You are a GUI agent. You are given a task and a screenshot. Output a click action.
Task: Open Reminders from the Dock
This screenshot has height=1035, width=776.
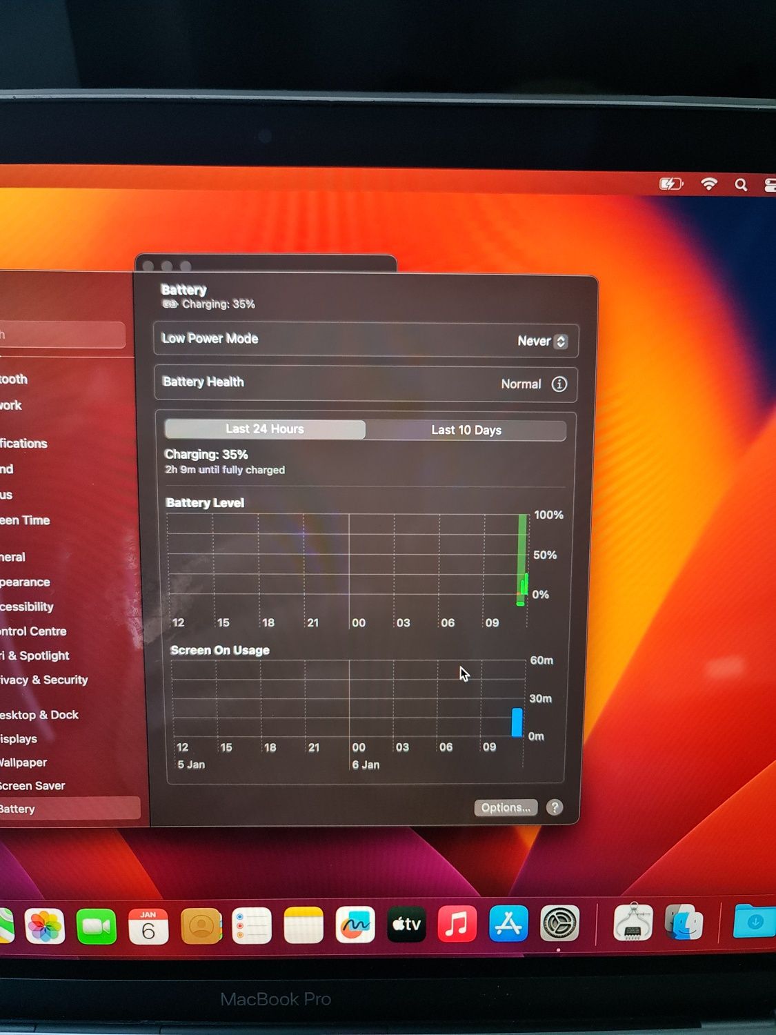click(252, 925)
